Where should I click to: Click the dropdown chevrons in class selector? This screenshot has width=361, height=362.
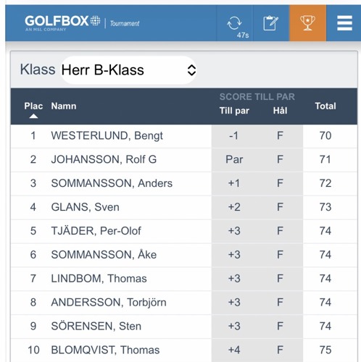coord(191,70)
